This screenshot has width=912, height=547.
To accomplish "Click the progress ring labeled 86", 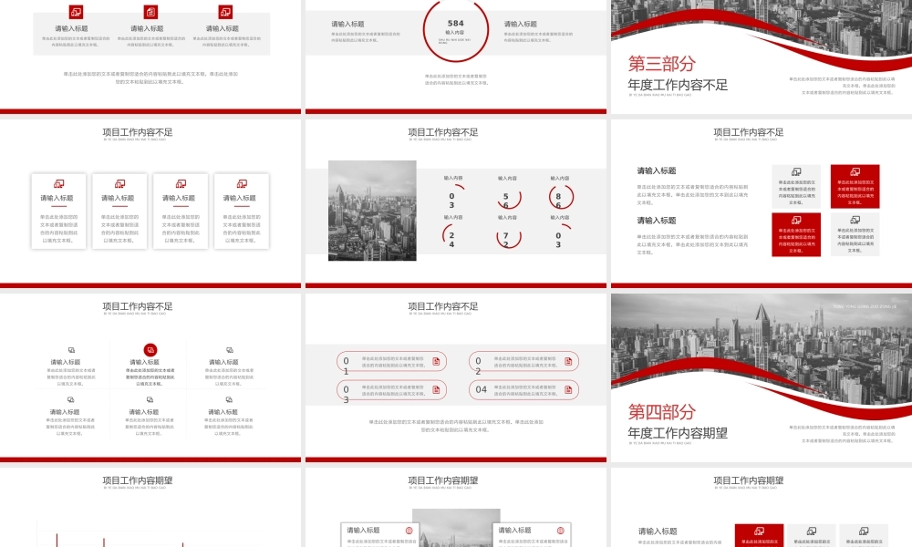I will [x=561, y=197].
